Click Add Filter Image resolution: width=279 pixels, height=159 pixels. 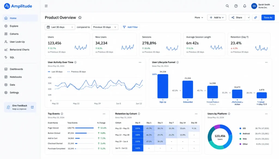pos(131,27)
